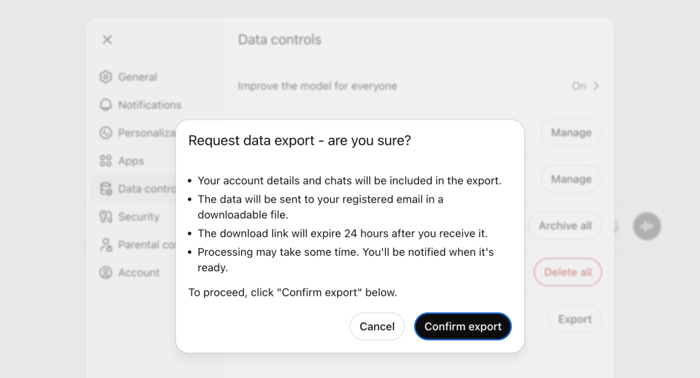The height and width of the screenshot is (378, 700).
Task: Click the Parental controls person icon
Action: (x=106, y=245)
